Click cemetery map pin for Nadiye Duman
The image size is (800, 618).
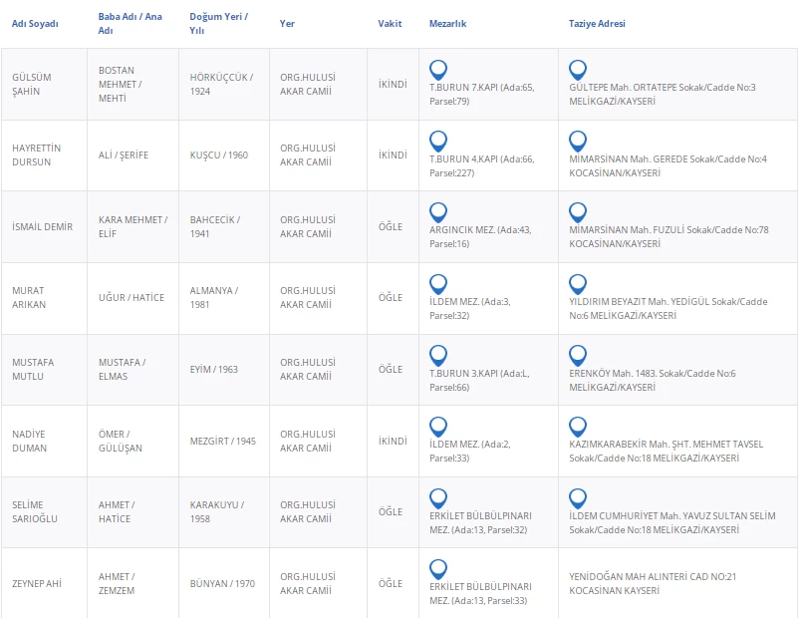(x=437, y=426)
